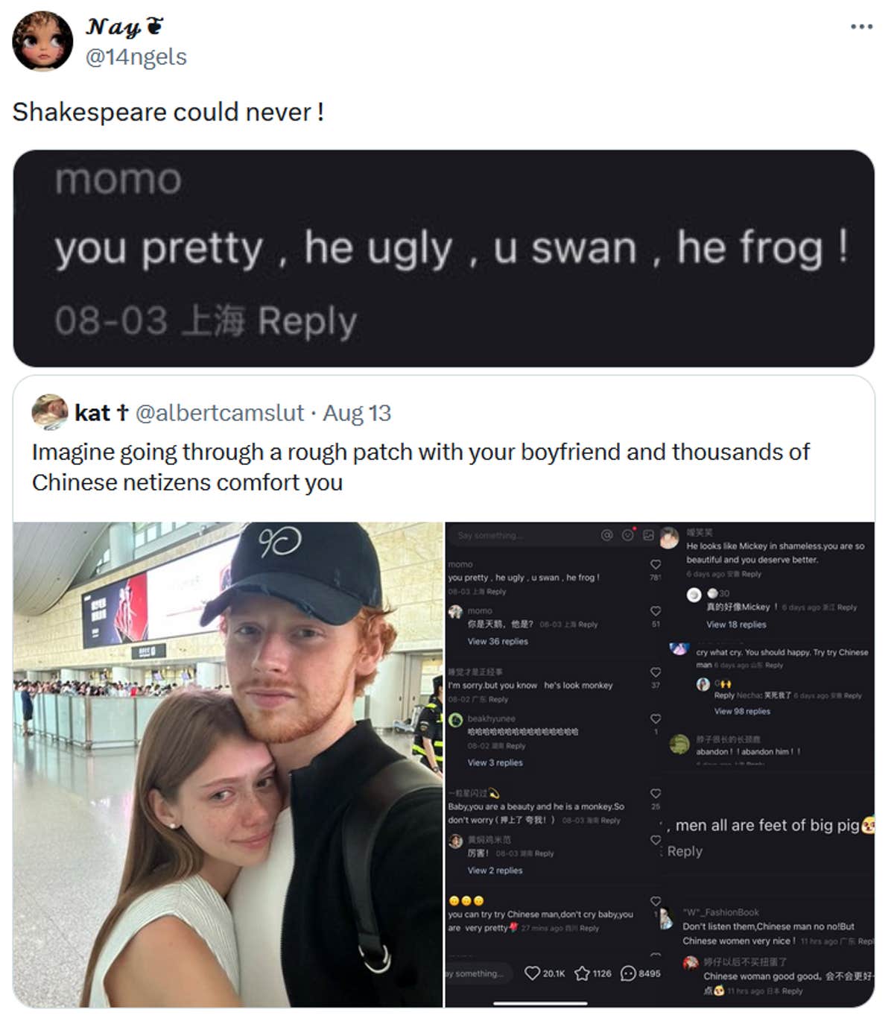
Task: Like the post using the heart showing 20.1K
Action: coord(532,973)
